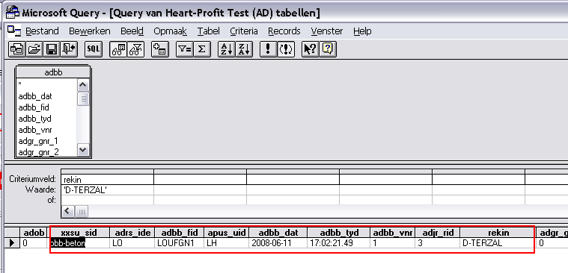
Task: Open the Records menu
Action: (284, 31)
